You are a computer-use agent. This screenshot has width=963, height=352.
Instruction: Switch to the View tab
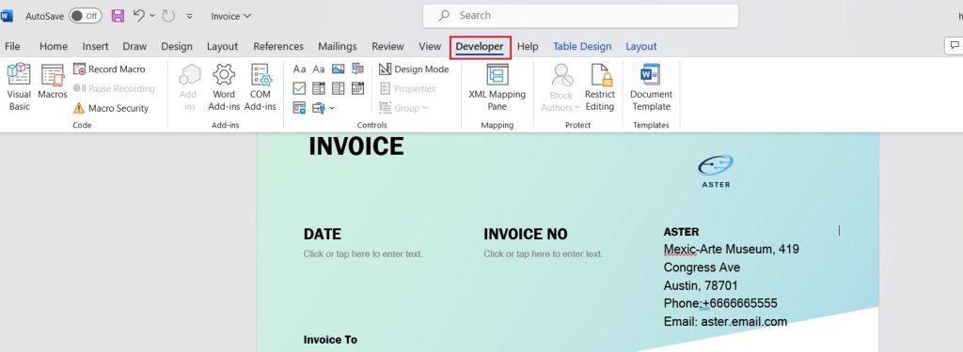[430, 46]
